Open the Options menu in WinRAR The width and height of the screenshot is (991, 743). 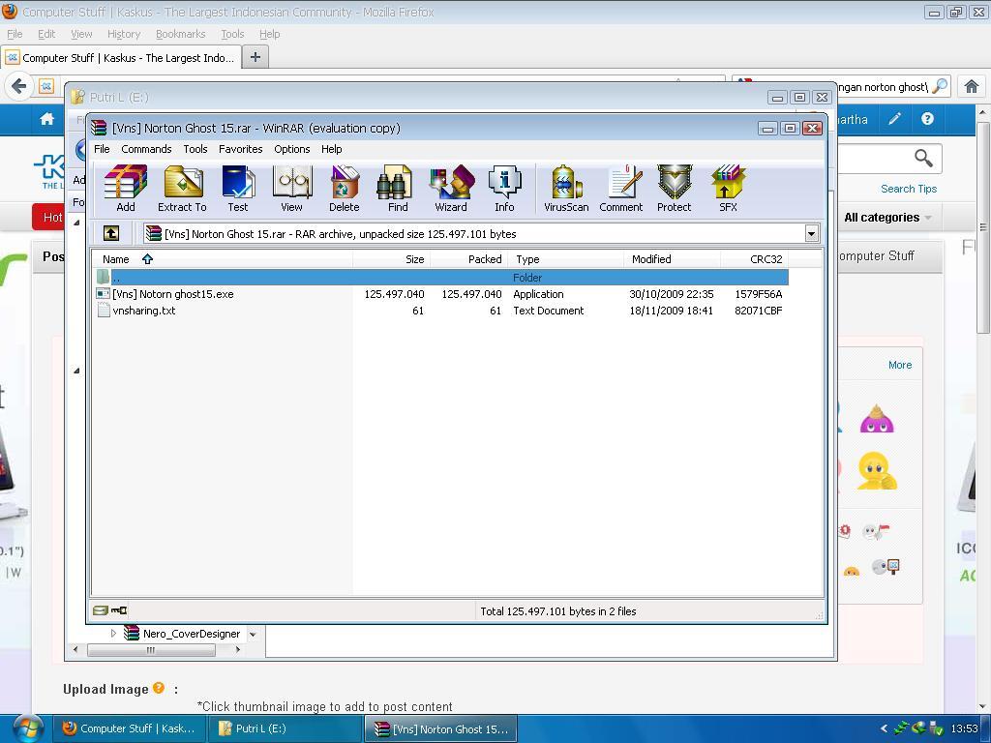pos(291,149)
